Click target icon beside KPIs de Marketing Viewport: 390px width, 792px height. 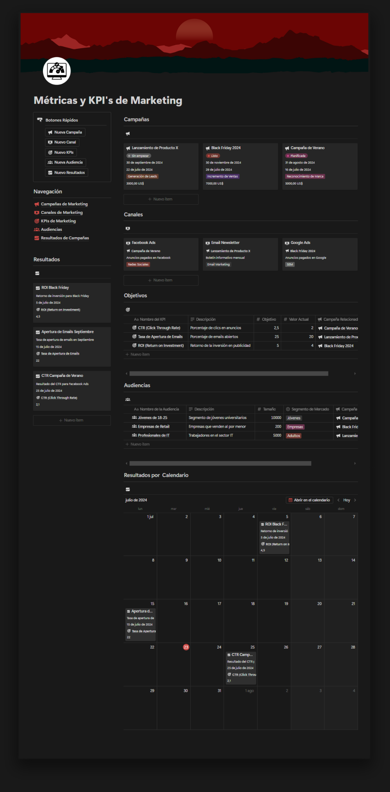(37, 221)
